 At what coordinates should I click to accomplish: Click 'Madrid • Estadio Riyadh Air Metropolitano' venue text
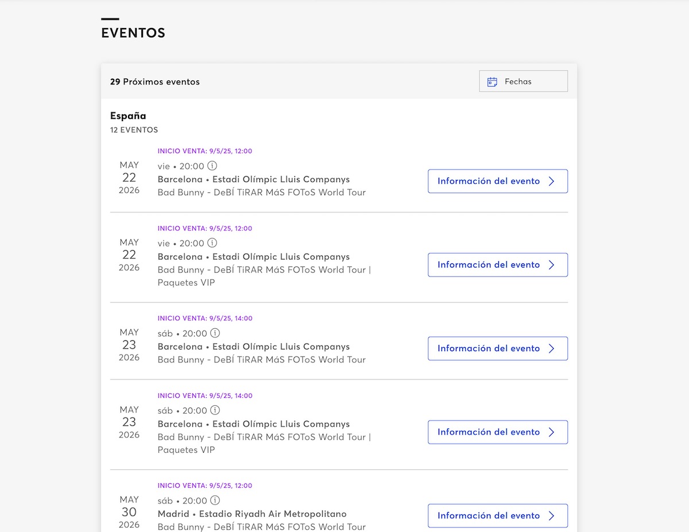252,514
